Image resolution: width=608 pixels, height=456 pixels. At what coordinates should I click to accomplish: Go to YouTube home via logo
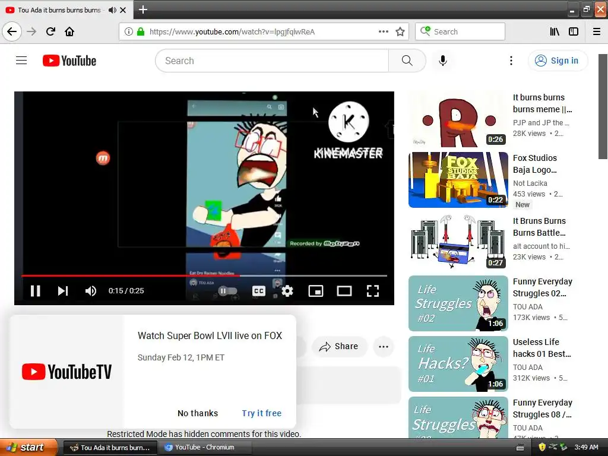[69, 61]
